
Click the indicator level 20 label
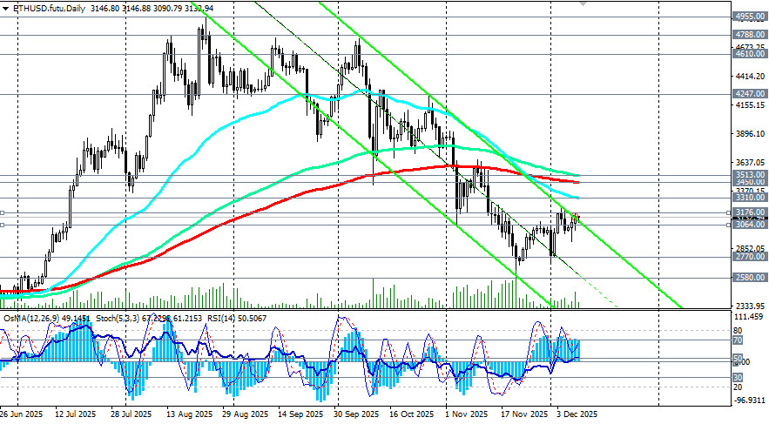click(737, 387)
